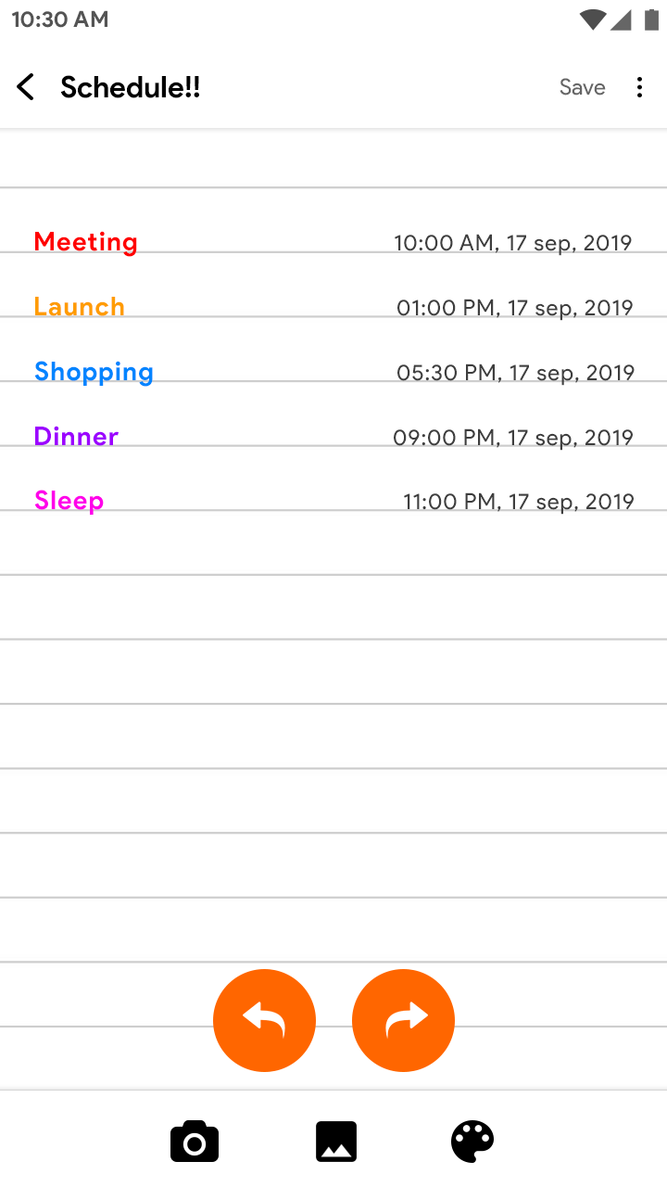Tap the 10:00 AM meeting time
This screenshot has height=1187, width=667.
[512, 243]
